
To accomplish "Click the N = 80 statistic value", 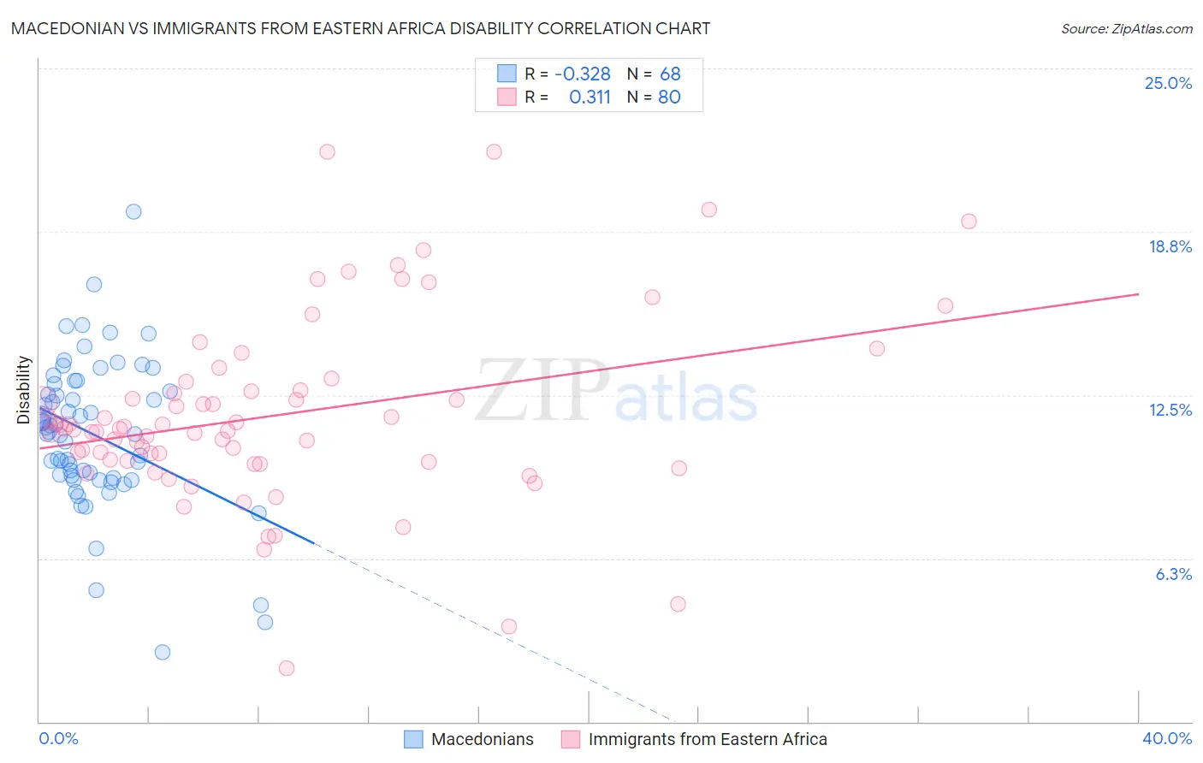I will coord(654,97).
